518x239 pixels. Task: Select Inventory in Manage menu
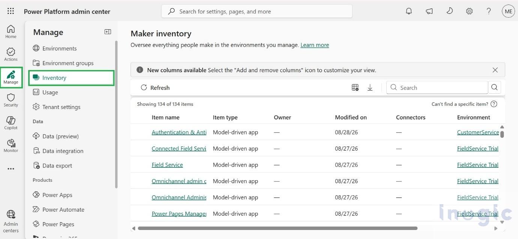click(71, 78)
